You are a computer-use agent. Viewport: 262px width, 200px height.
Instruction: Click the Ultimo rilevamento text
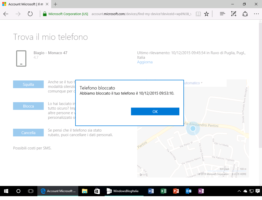coord(191,55)
